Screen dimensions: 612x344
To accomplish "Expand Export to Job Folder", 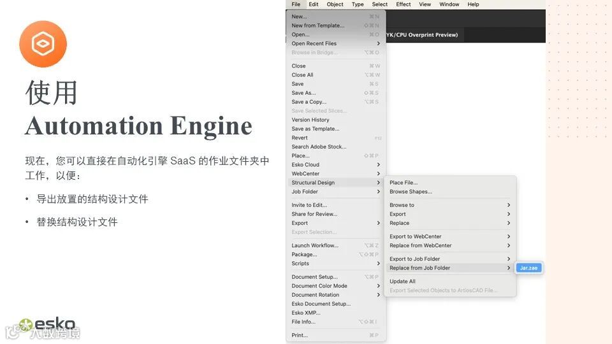I will click(x=450, y=259).
